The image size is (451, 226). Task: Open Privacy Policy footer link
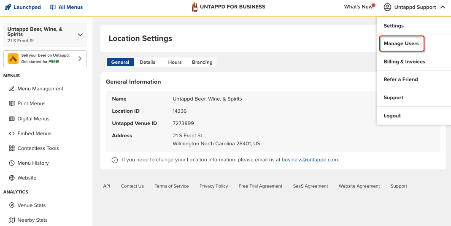coord(214,186)
